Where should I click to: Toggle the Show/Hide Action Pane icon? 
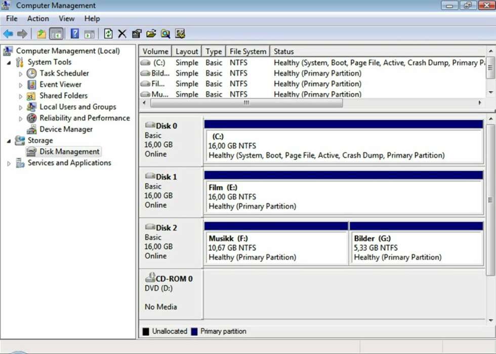pyautogui.click(x=90, y=34)
